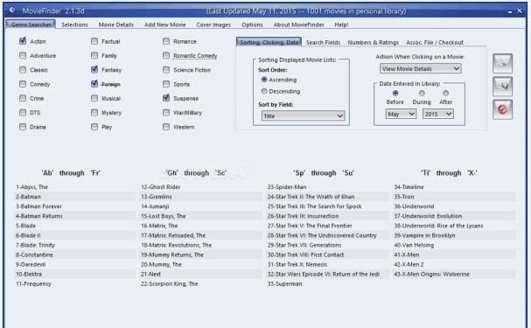The width and height of the screenshot is (531, 328).
Task: Tick the DTS checkbox
Action: tap(23, 112)
